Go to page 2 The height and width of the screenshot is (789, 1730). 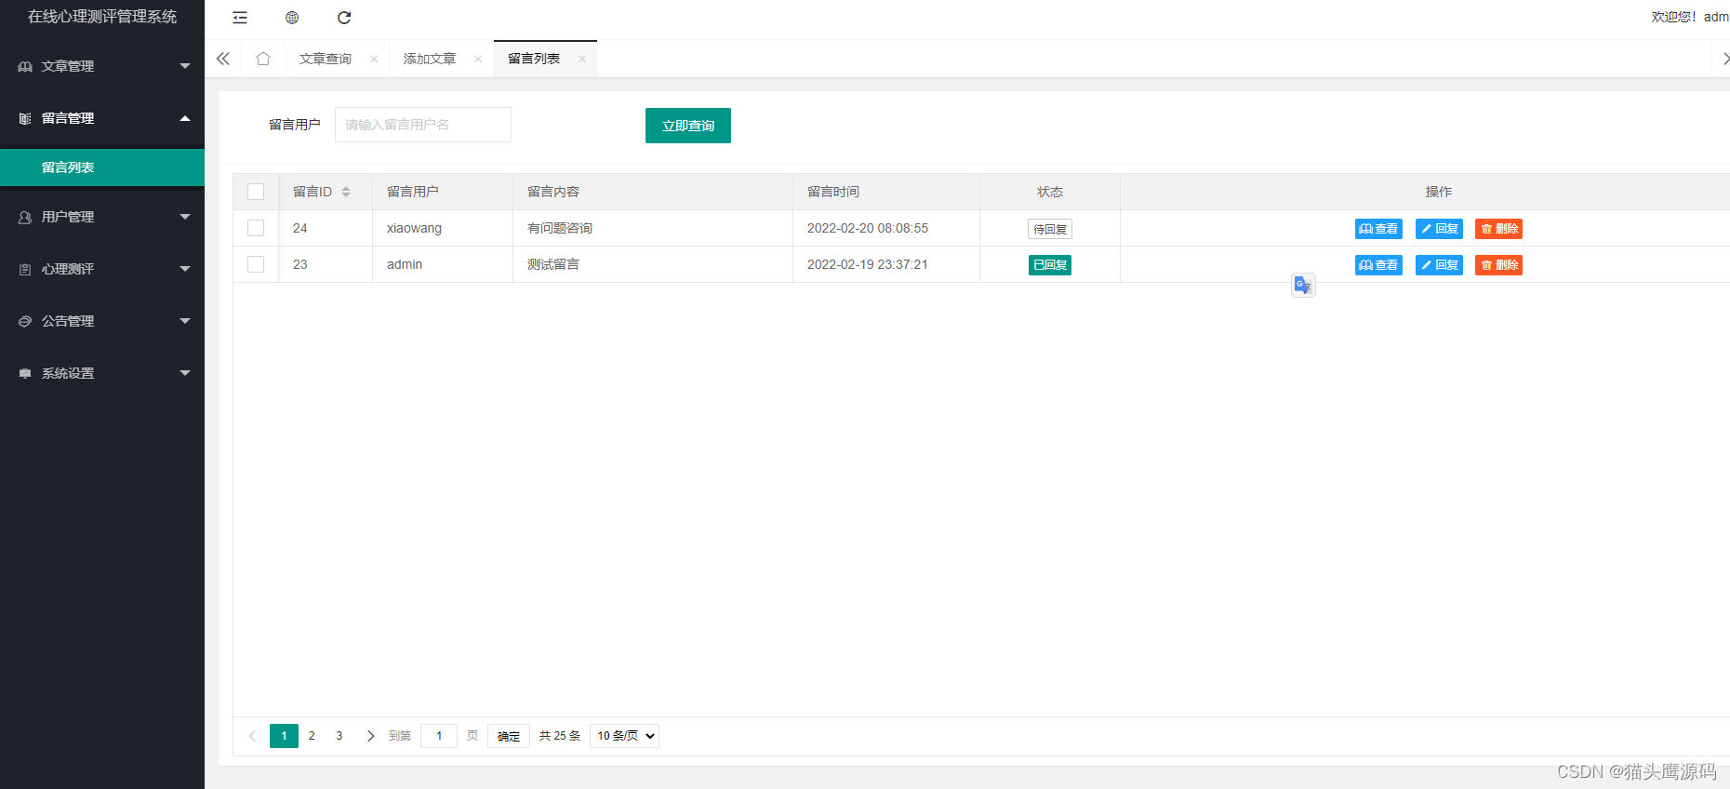312,736
